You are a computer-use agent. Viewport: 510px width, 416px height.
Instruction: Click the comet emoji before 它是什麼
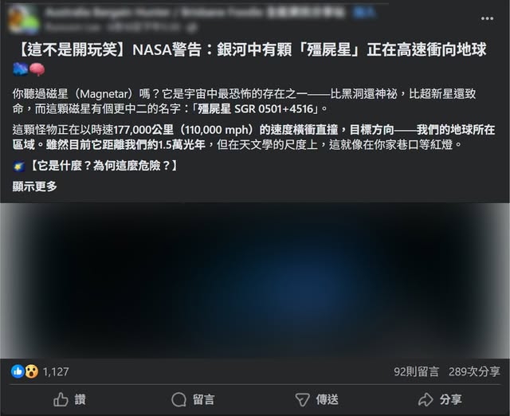pyautogui.click(x=18, y=167)
